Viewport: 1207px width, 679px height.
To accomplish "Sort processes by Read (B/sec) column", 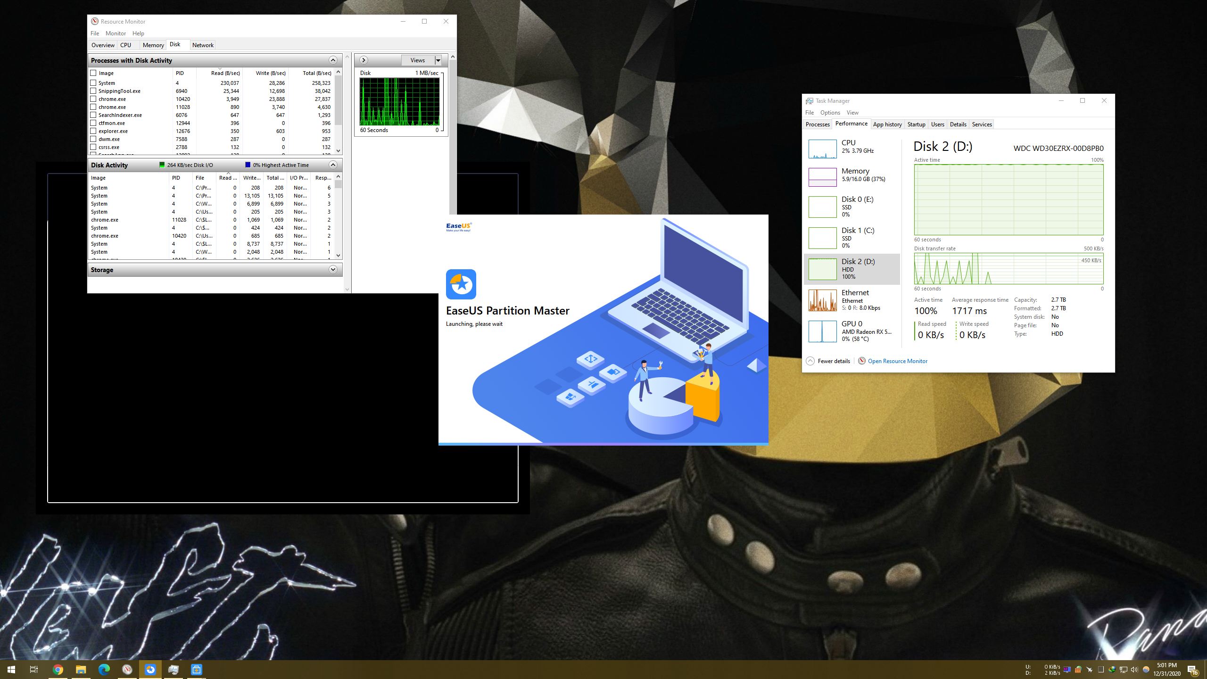I will (x=219, y=73).
